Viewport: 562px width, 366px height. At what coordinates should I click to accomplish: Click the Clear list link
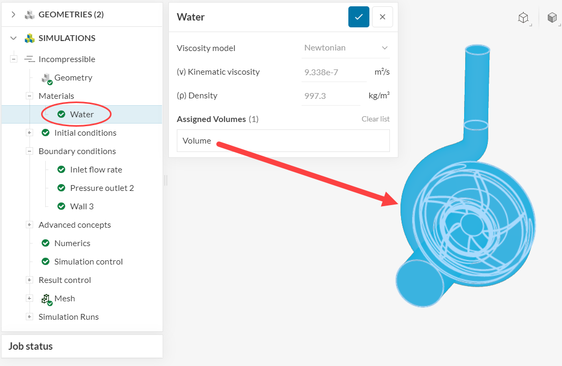point(376,119)
